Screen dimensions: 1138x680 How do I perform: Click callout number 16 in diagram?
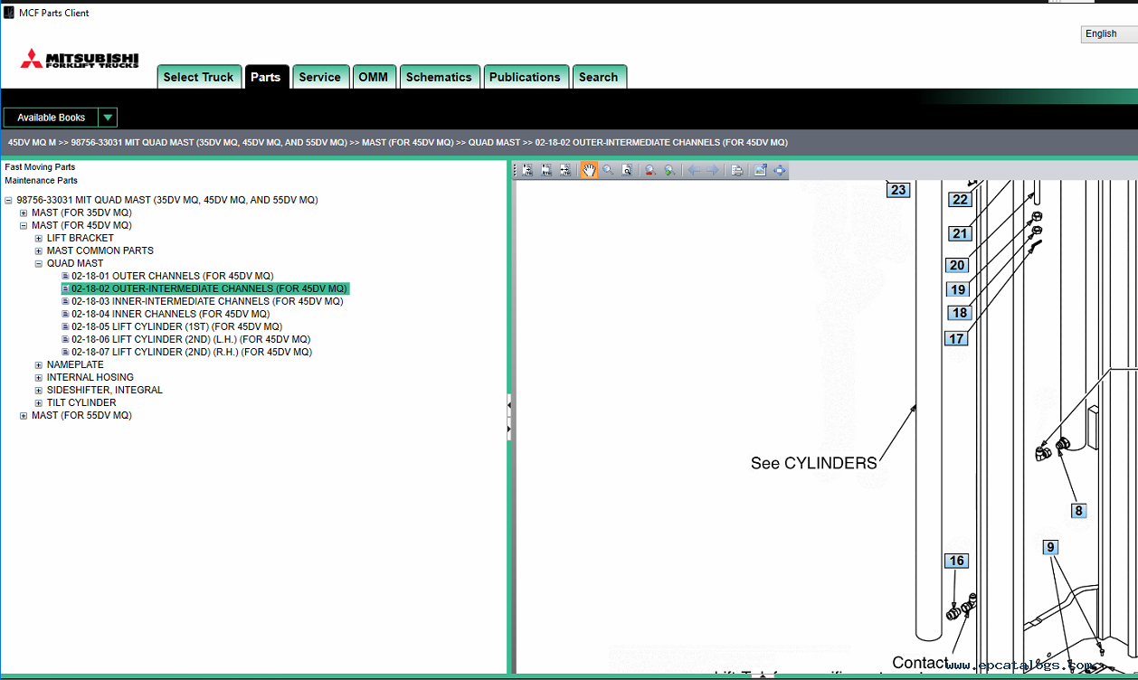(x=956, y=561)
